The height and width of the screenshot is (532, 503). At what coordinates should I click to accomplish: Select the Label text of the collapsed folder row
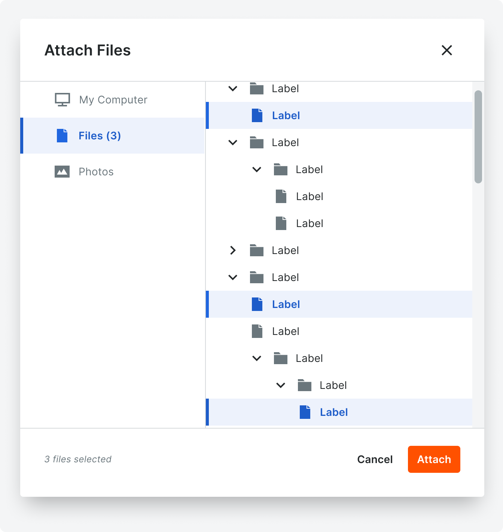pos(286,250)
